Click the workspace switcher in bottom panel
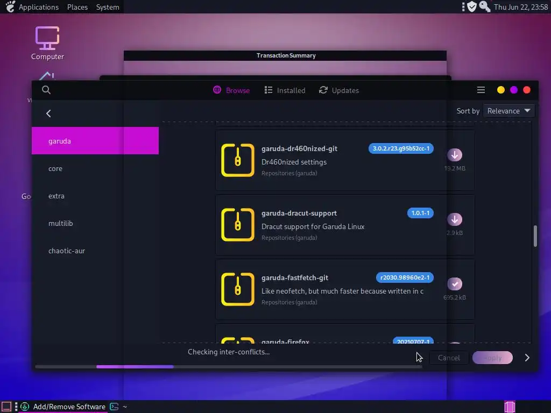551x413 pixels. pos(510,407)
